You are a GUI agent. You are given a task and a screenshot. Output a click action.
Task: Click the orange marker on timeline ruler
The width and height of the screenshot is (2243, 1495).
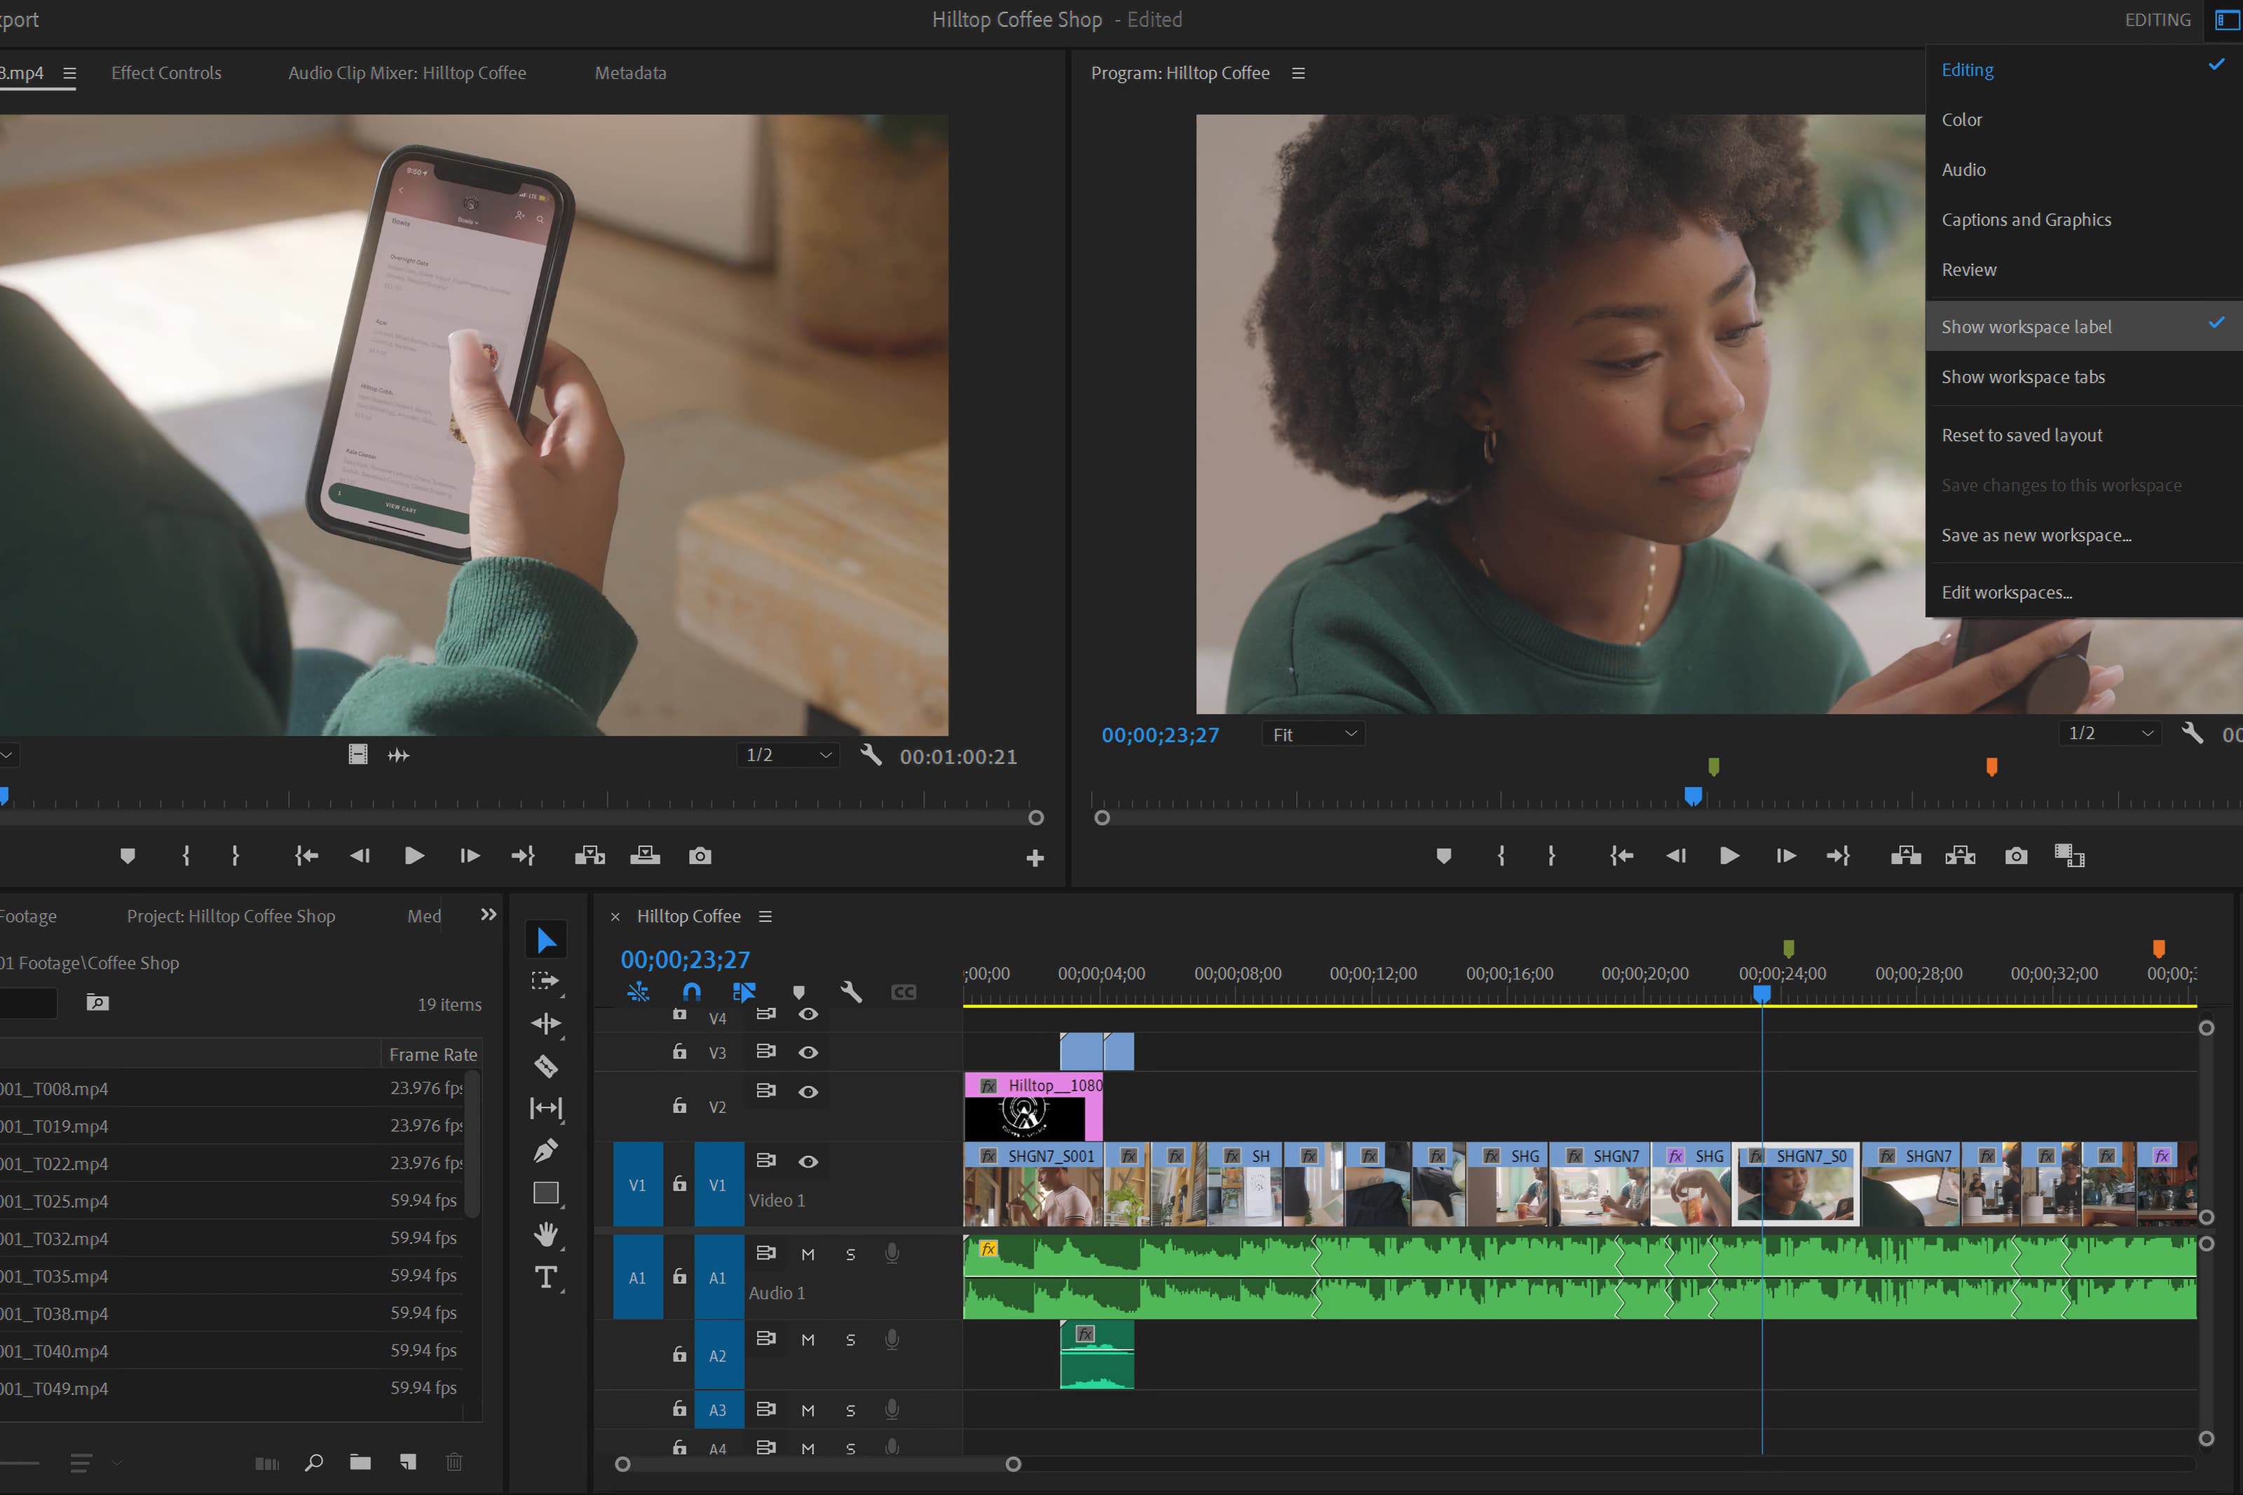coord(2158,949)
